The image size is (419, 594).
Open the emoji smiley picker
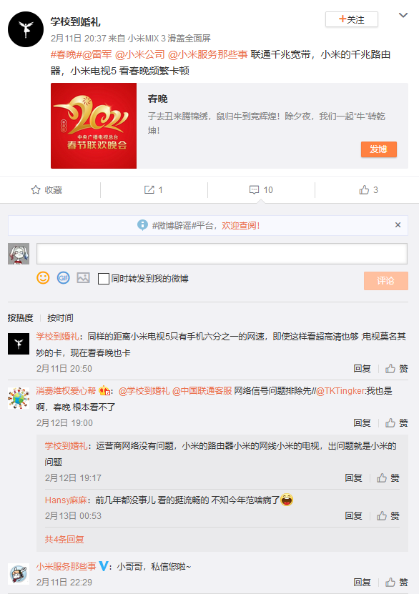tap(43, 278)
